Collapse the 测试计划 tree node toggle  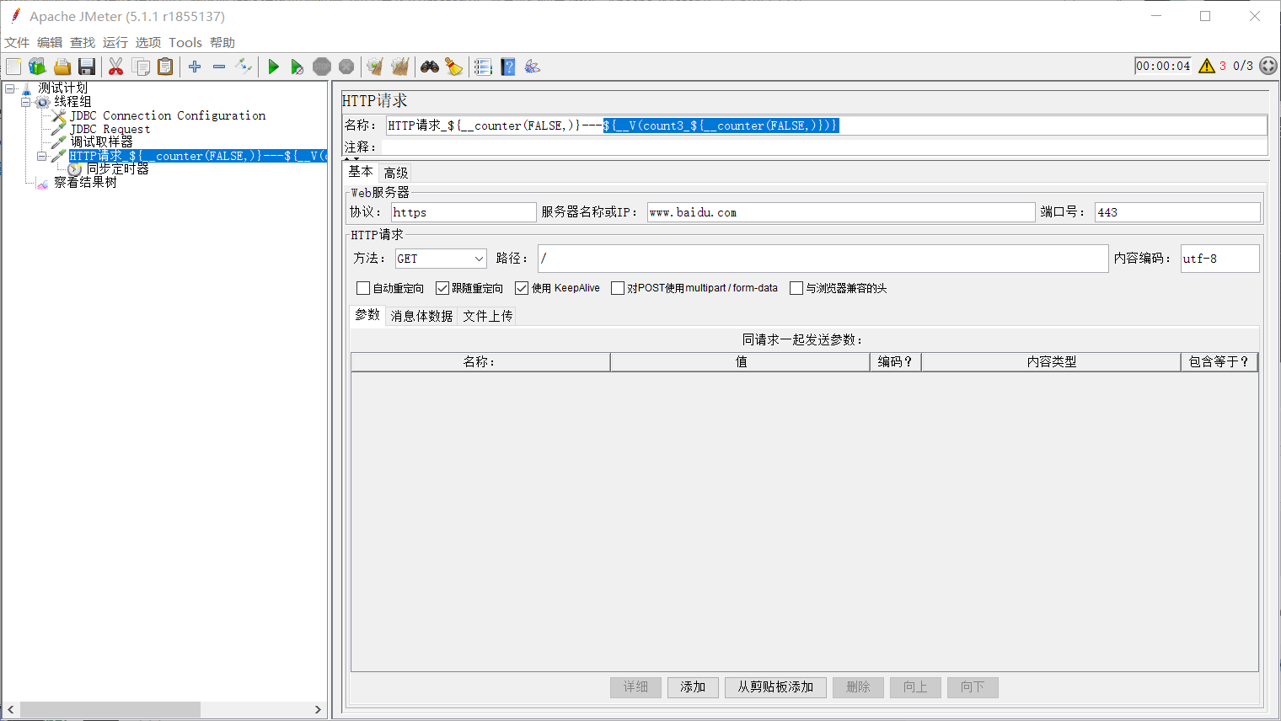(10, 88)
